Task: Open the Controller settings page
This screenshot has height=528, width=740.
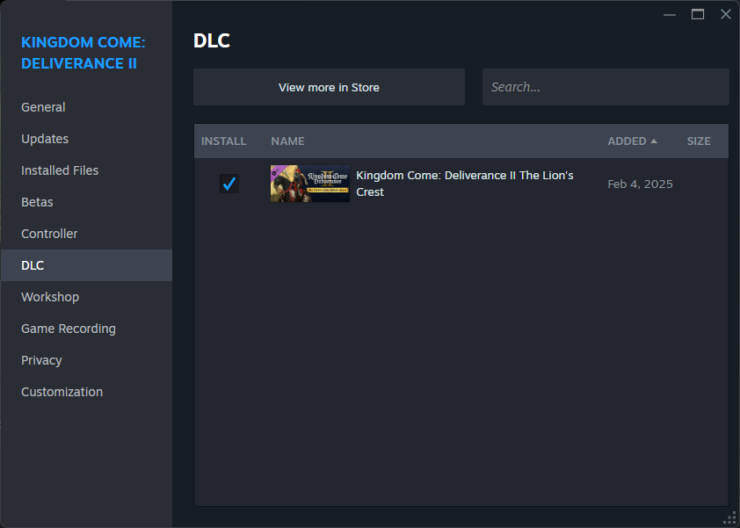Action: coord(49,234)
